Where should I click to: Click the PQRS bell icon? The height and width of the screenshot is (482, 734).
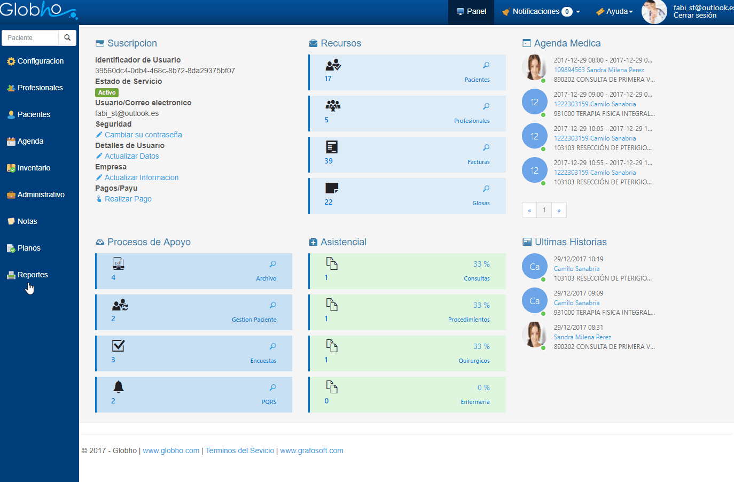coord(119,387)
